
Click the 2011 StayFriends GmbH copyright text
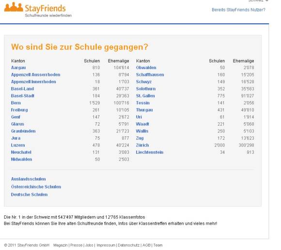(x=27, y=245)
